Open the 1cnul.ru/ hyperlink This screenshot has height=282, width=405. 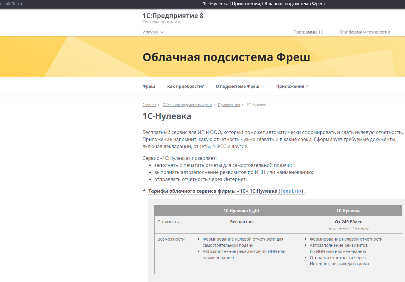coord(291,191)
